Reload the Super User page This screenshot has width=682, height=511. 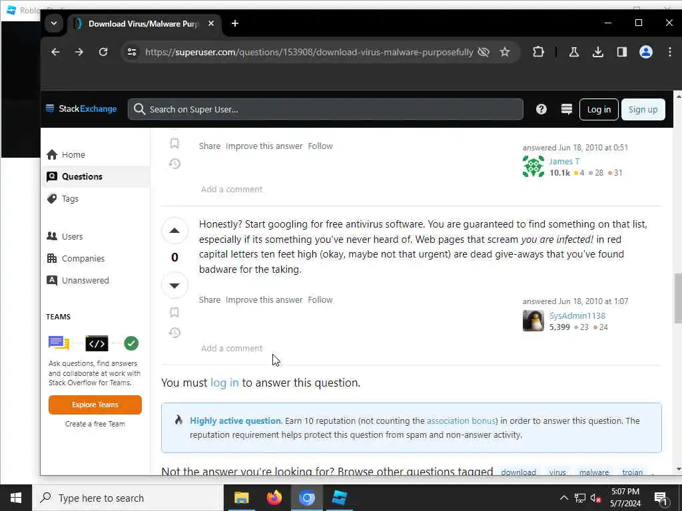pos(103,52)
